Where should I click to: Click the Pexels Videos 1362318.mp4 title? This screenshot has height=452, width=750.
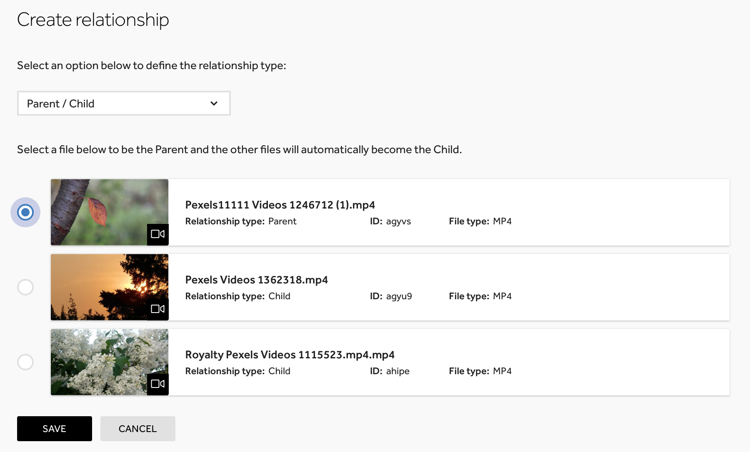coord(256,280)
